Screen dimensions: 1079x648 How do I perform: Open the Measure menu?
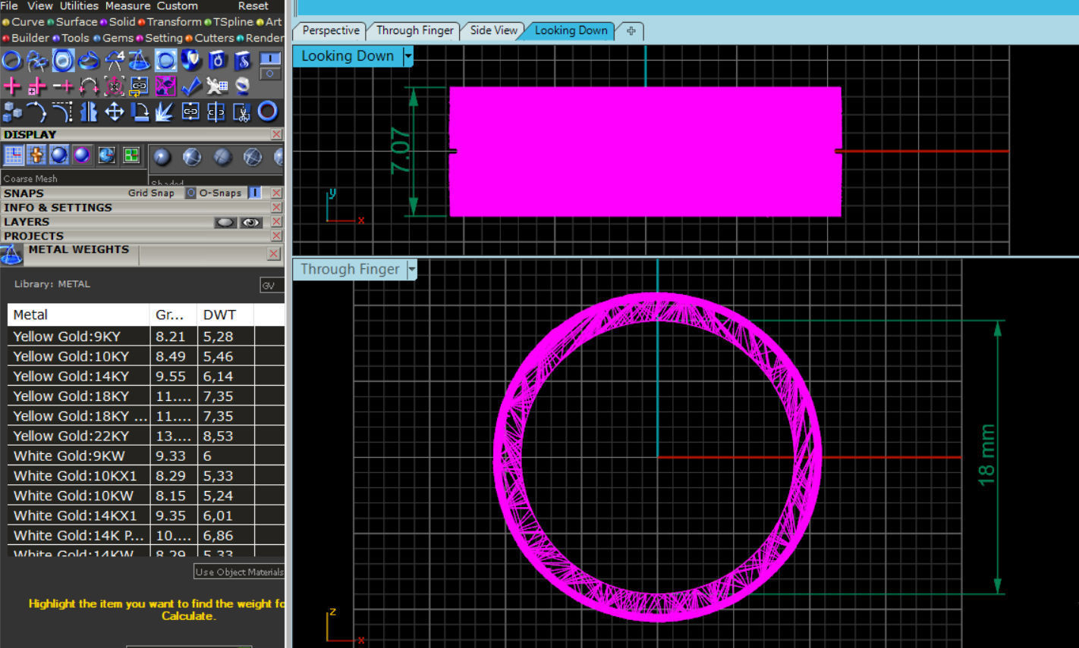click(x=127, y=6)
